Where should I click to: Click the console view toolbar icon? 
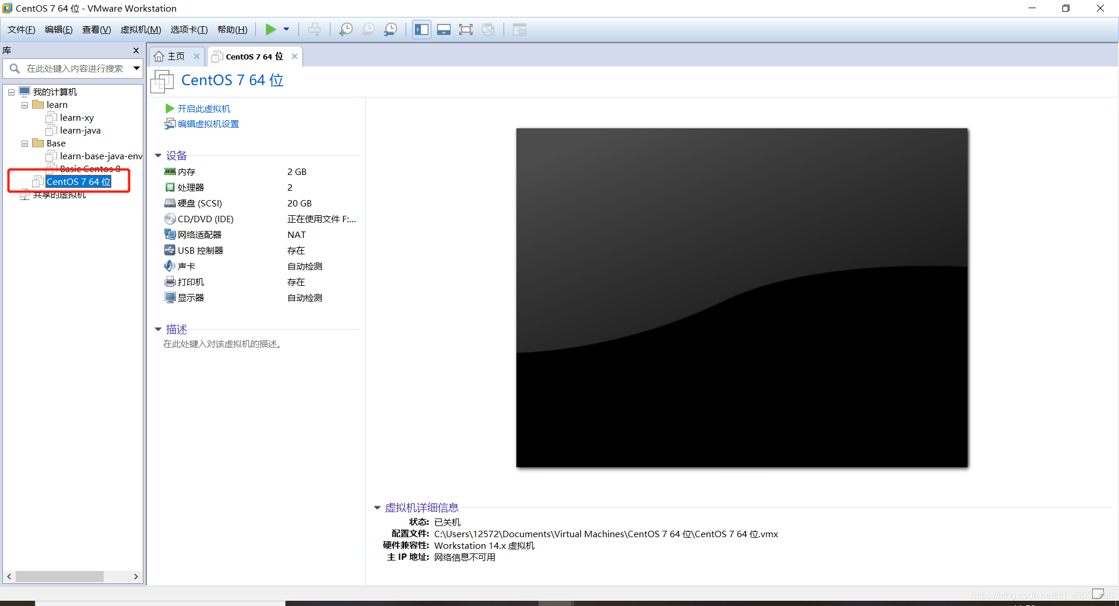pos(519,29)
